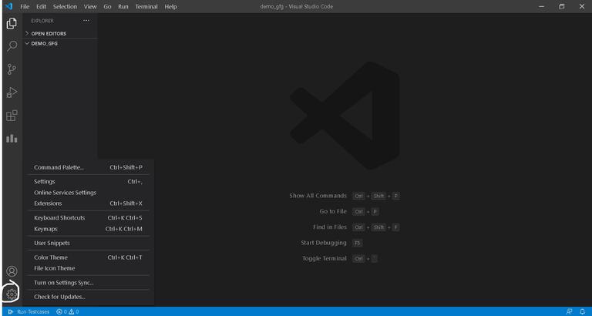The width and height of the screenshot is (592, 316).
Task: Expand the Open Editors section
Action: point(60,34)
